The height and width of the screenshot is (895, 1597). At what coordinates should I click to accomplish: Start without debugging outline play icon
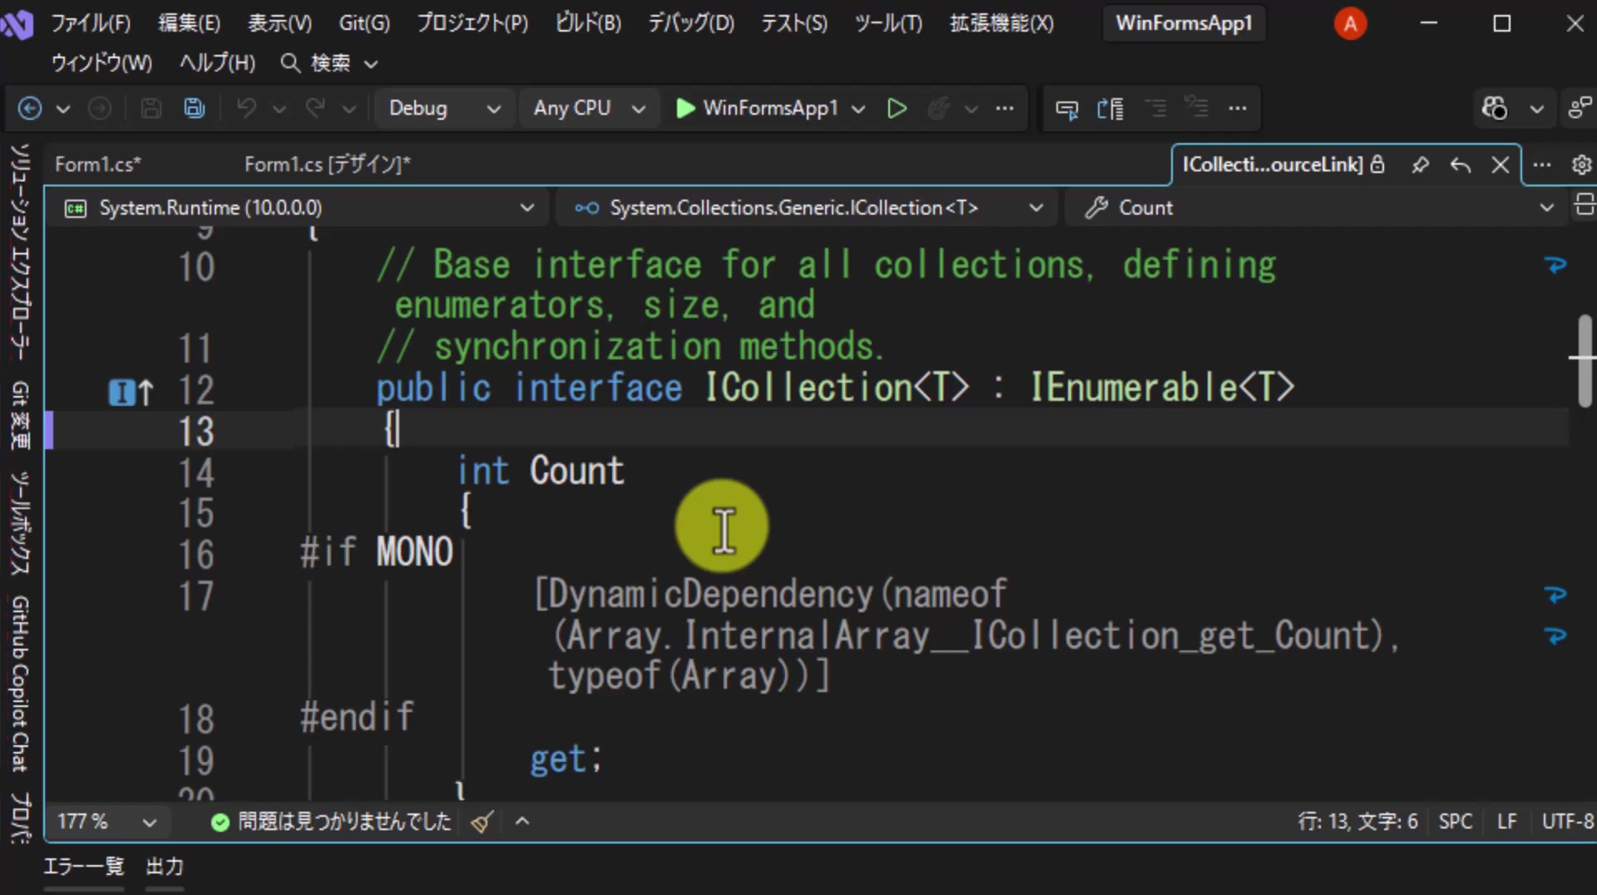pyautogui.click(x=896, y=108)
